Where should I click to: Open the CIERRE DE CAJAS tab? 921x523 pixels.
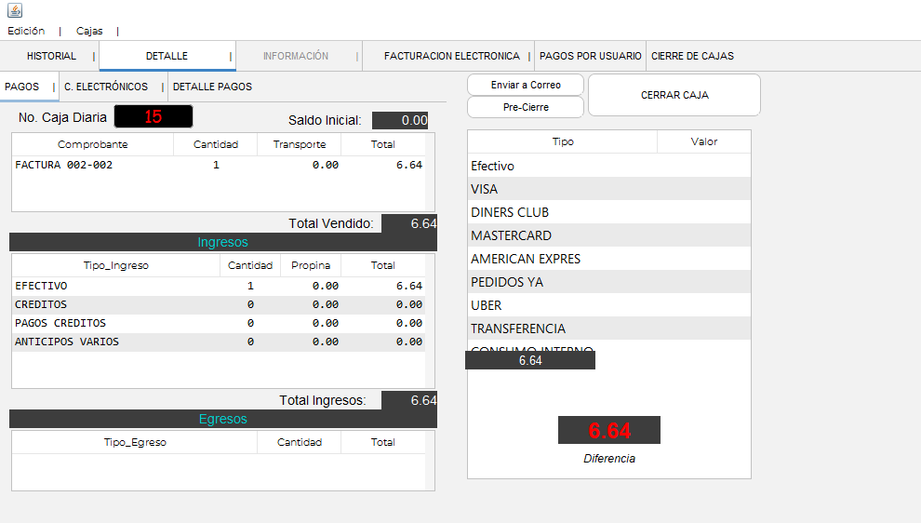692,56
